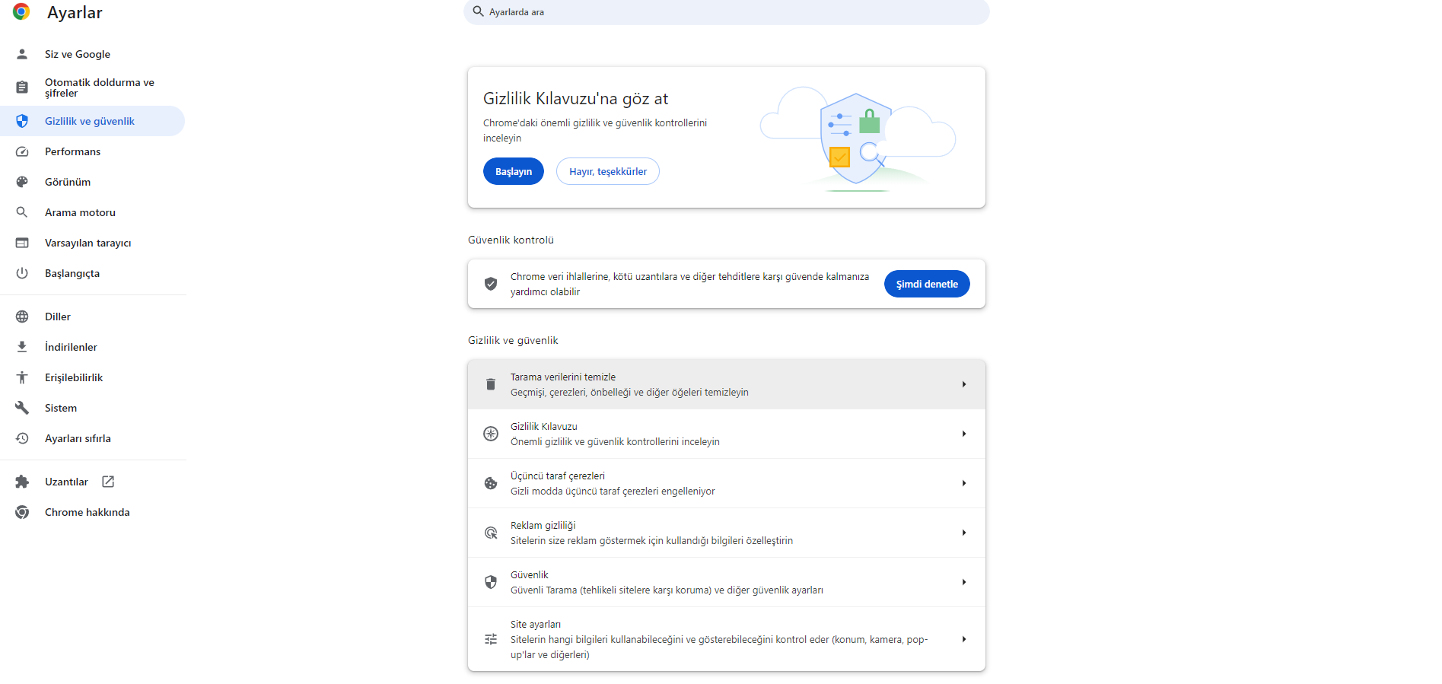
Task: Click the trash icon for Tarama verilerini temizle
Action: [x=491, y=384]
